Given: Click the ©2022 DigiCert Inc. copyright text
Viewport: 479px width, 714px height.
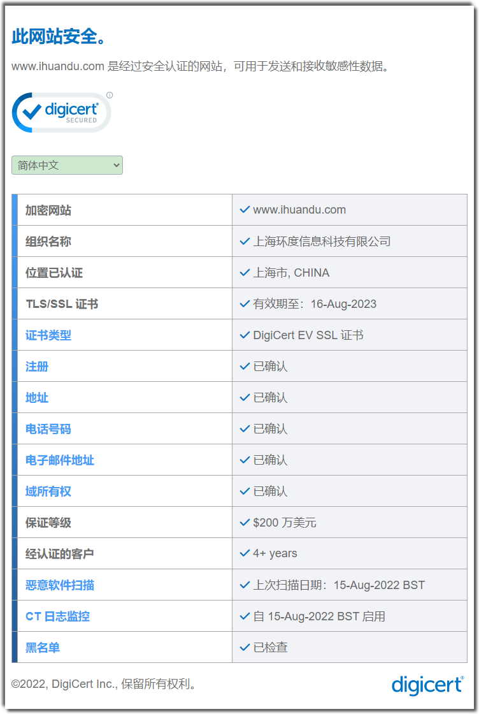Looking at the screenshot, I should coord(104,684).
